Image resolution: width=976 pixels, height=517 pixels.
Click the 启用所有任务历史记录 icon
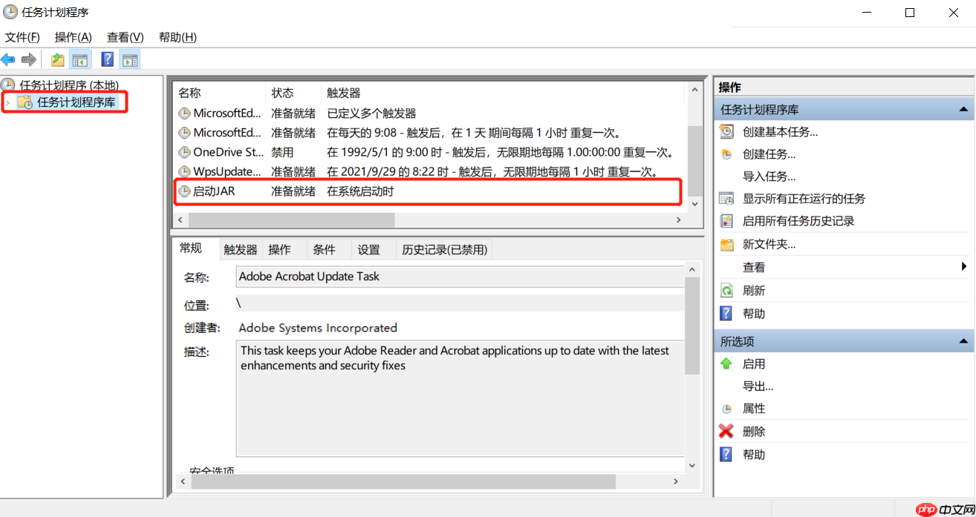(727, 221)
